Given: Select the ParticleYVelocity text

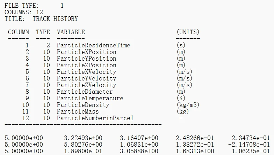Looking at the screenshot, I should tap(87, 78).
